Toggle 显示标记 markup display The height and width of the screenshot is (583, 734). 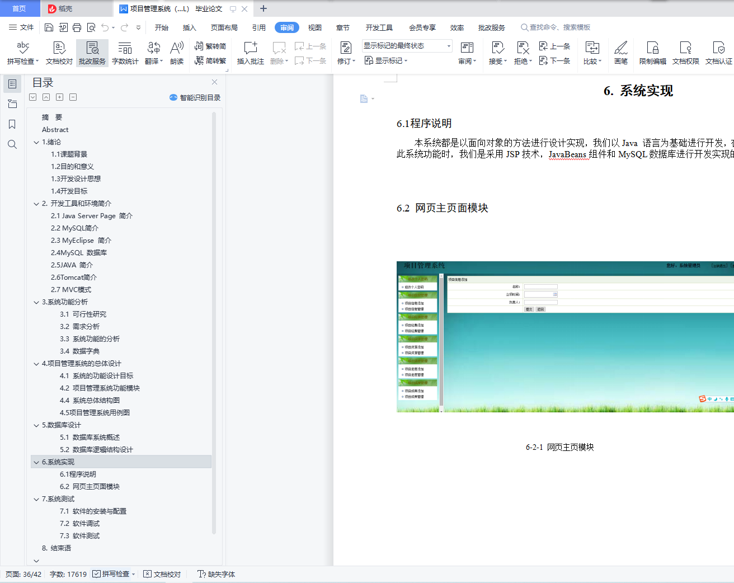(386, 60)
